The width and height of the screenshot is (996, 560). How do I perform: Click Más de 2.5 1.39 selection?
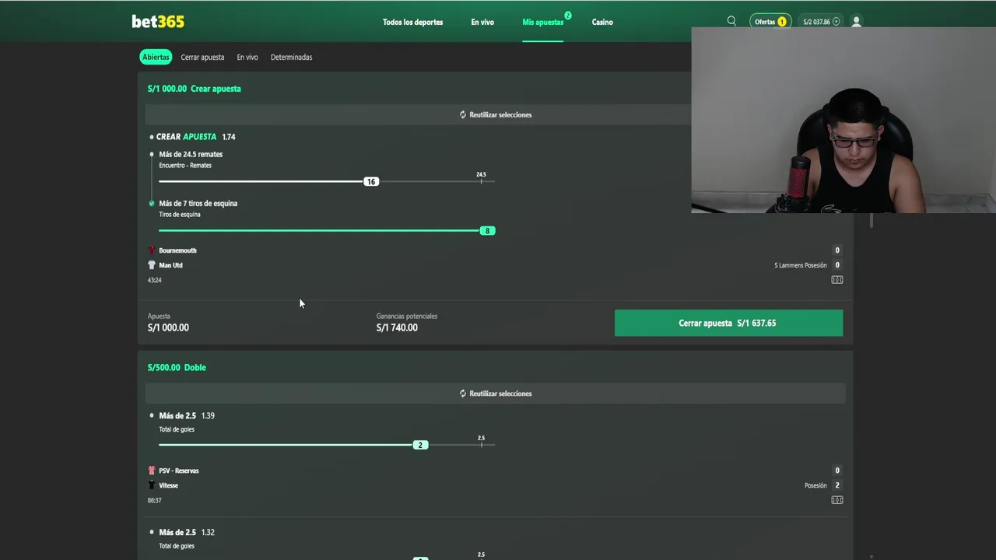point(187,416)
